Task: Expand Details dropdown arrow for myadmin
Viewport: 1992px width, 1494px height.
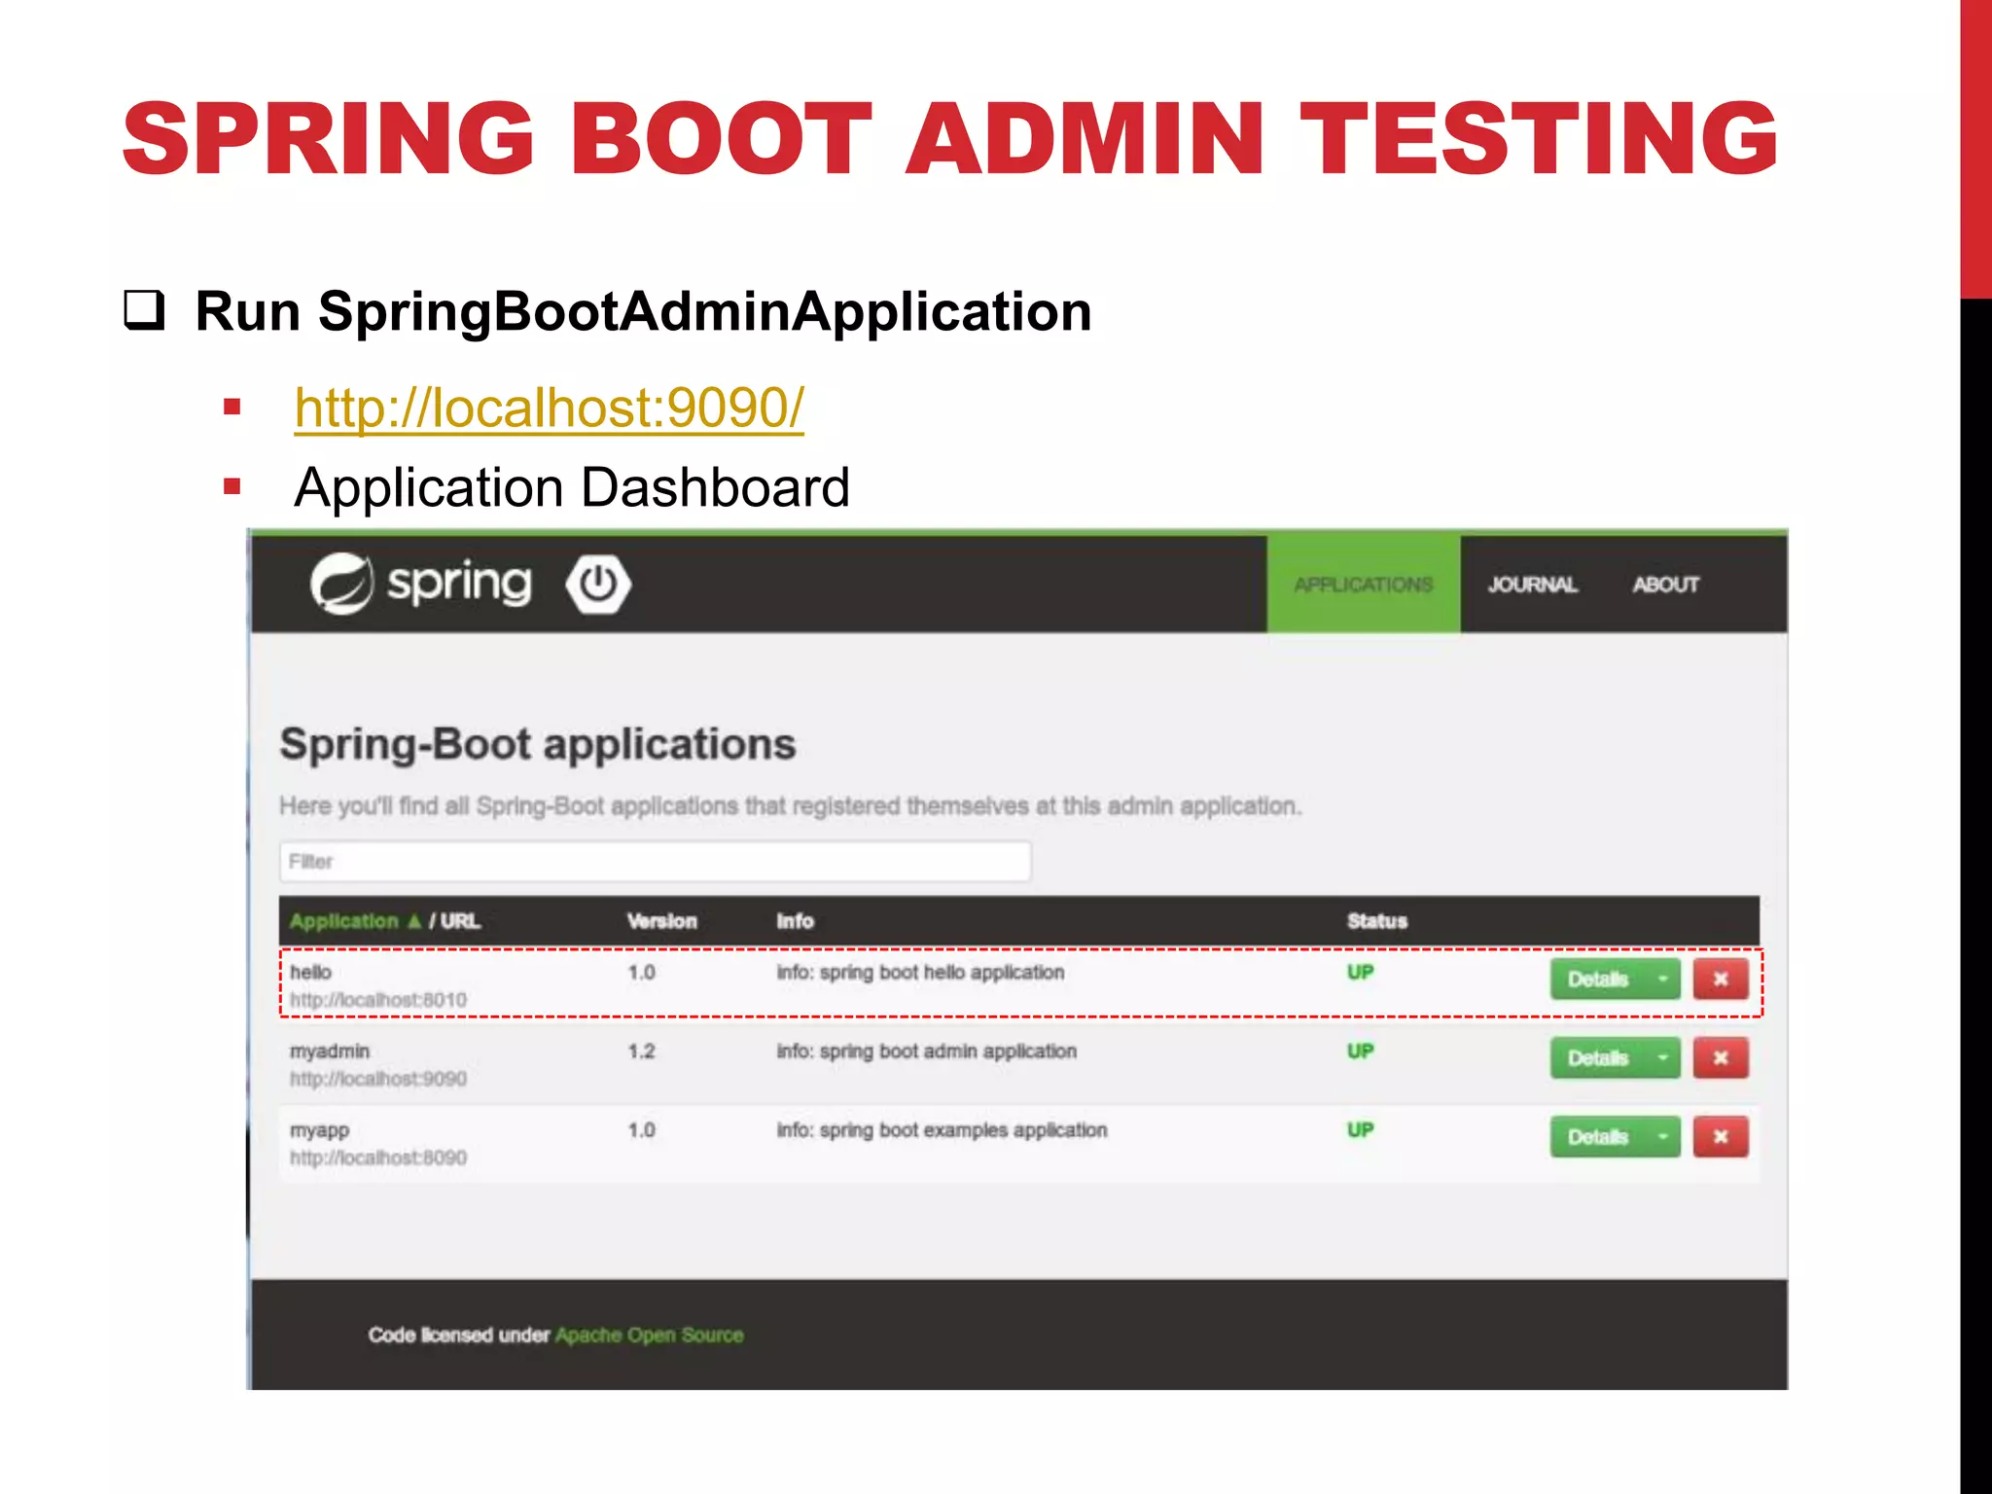Action: pos(1663,1057)
